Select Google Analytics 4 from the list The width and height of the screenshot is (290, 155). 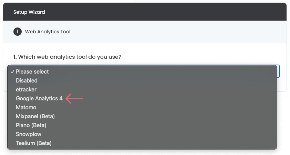point(142,99)
